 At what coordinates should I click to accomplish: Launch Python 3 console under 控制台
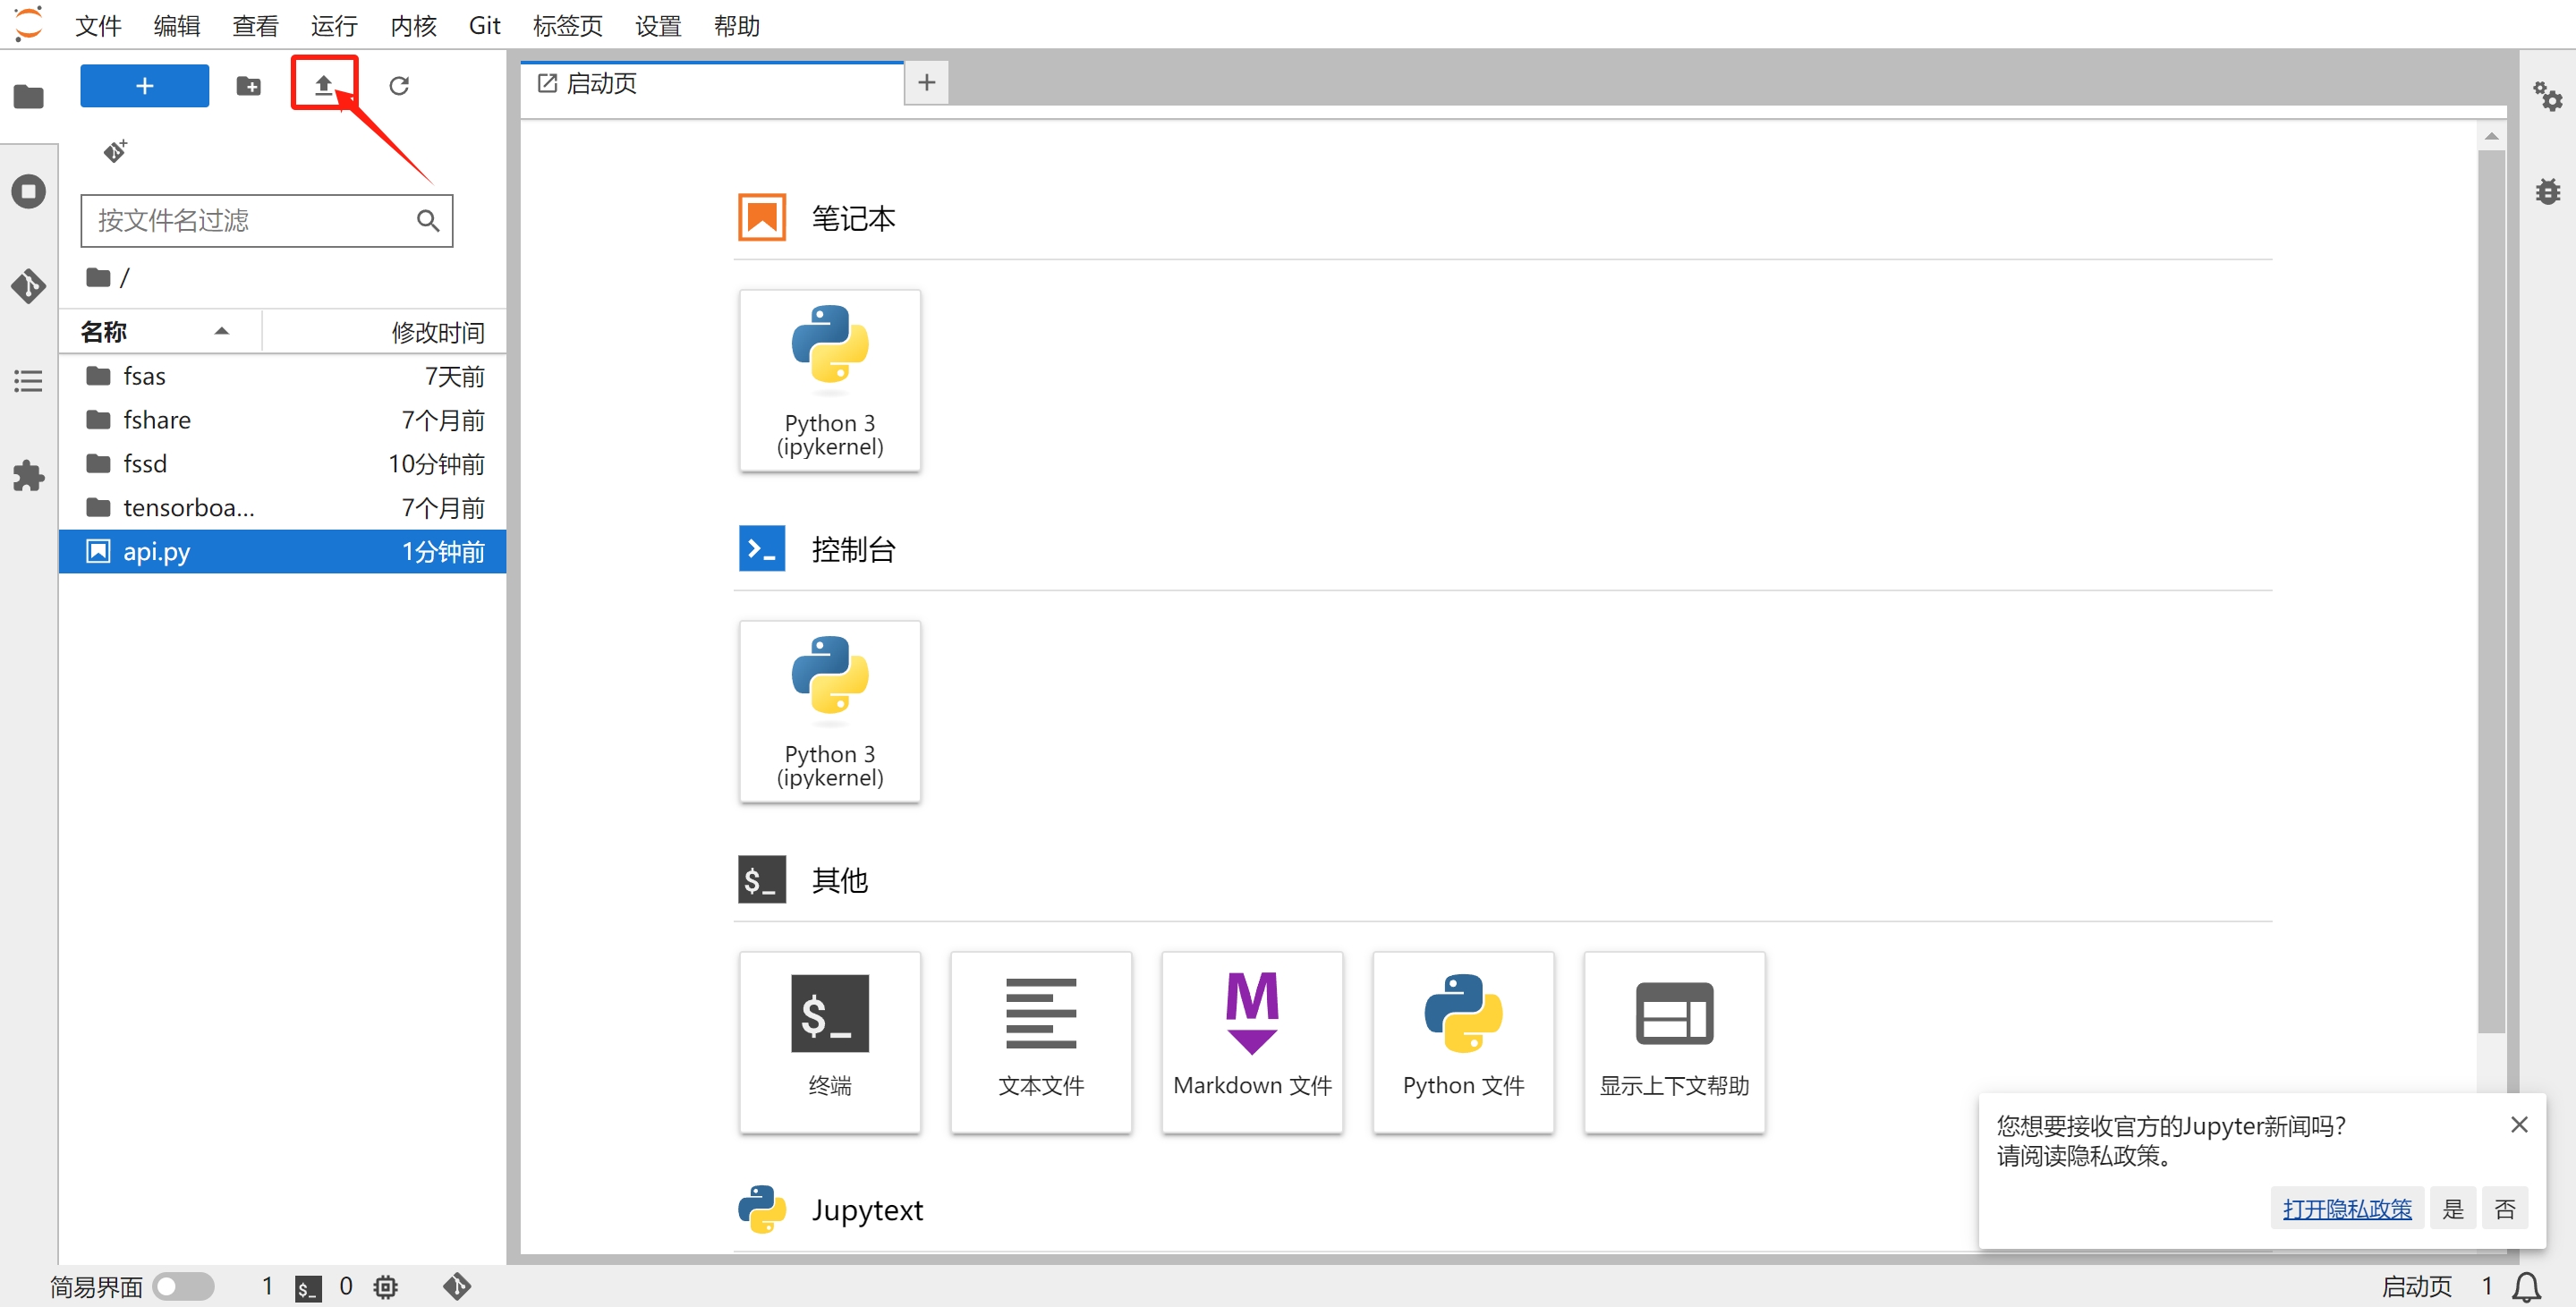pos(830,711)
